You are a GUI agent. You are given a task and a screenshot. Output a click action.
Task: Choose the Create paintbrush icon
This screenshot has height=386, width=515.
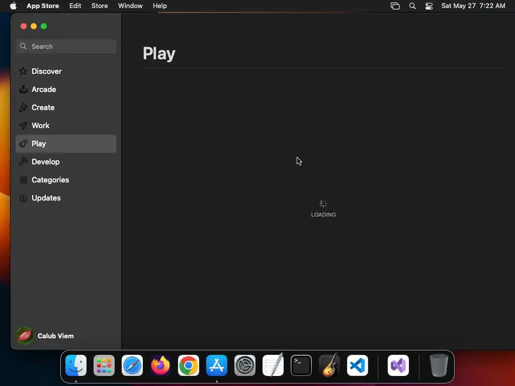23,108
